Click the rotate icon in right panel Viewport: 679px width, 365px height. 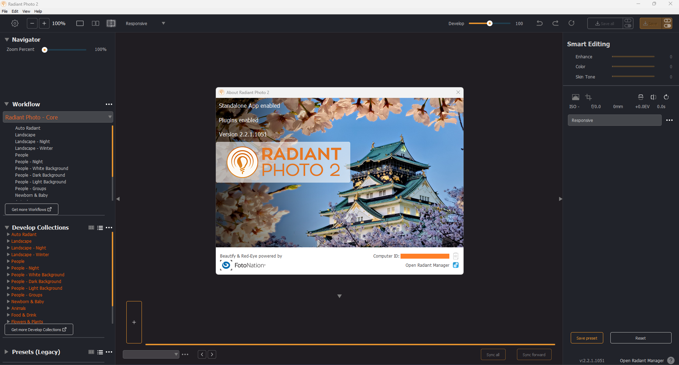666,97
